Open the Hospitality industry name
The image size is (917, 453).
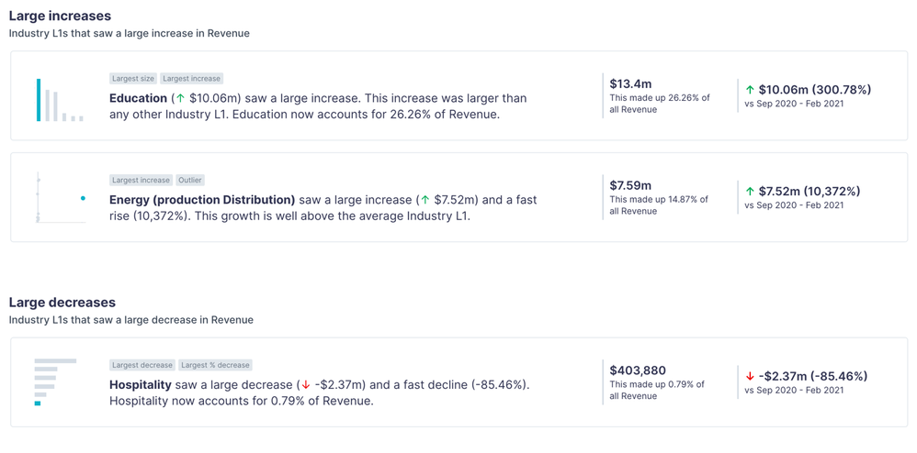[141, 385]
